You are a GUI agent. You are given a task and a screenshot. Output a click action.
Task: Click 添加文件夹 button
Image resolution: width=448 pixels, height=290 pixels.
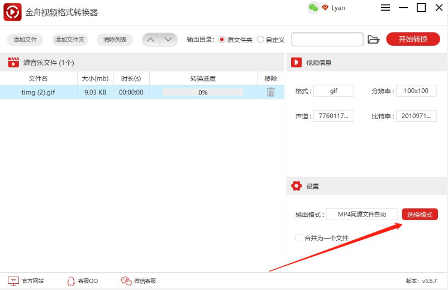[70, 40]
